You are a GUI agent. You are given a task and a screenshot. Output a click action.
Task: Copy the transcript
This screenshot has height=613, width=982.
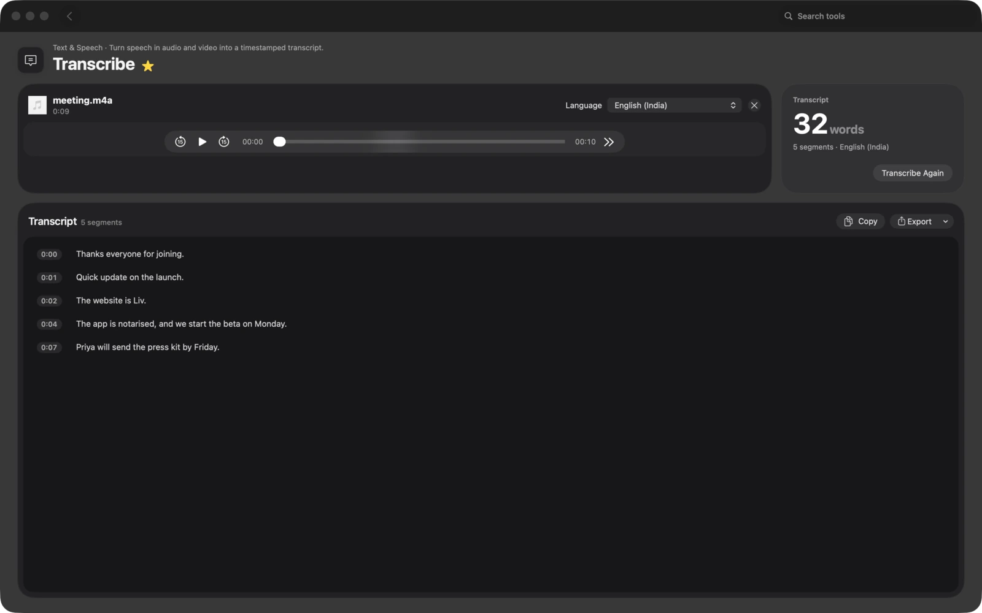click(x=860, y=221)
